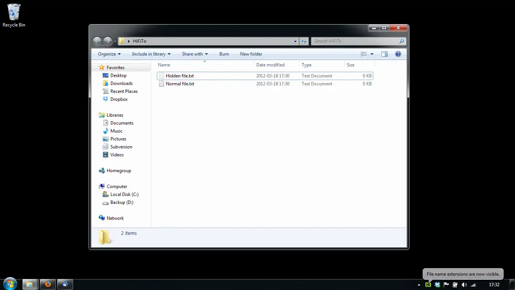Click Change your view icon
Viewport: 515px width, 290px height.
coord(364,54)
